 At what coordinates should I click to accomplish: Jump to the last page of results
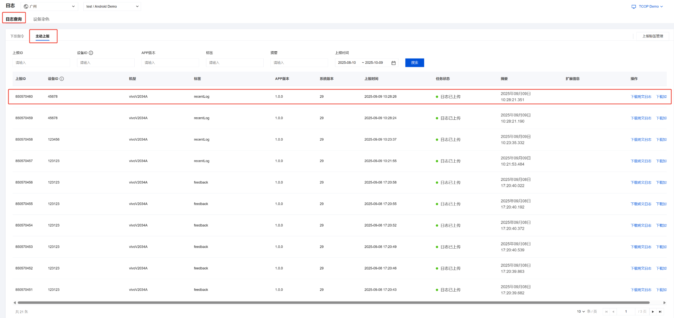click(660, 312)
